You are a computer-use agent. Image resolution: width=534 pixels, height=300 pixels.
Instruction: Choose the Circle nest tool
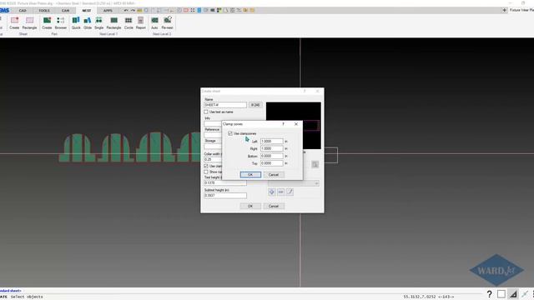pyautogui.click(x=128, y=23)
